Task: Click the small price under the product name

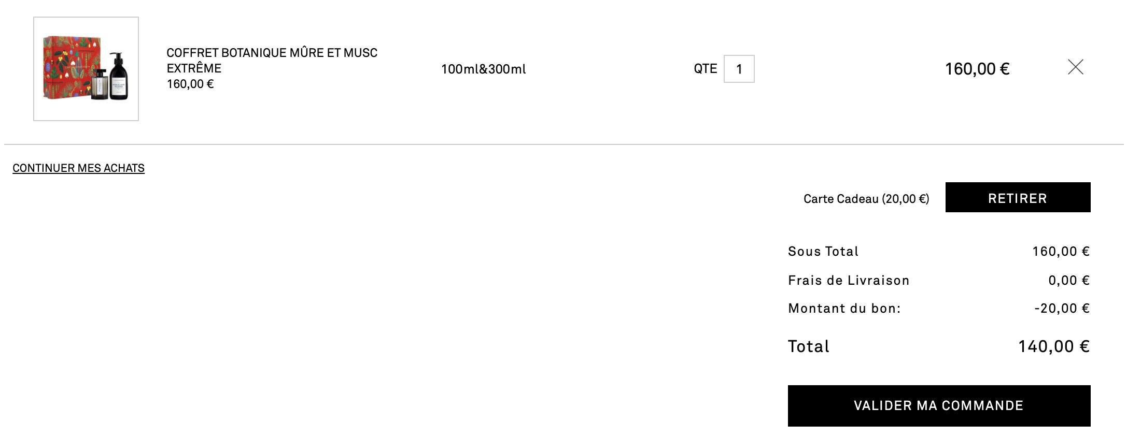Action: [190, 84]
